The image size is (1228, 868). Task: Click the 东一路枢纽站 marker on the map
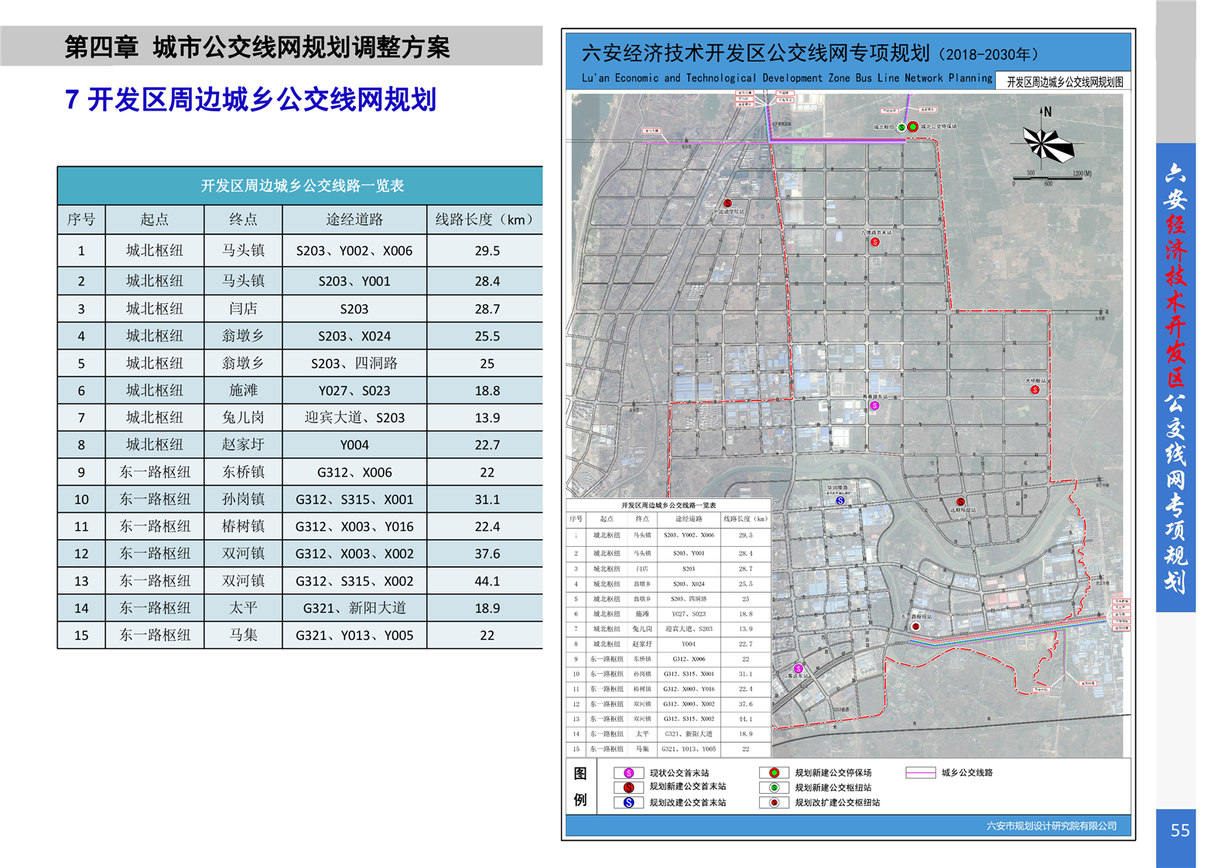pyautogui.click(x=915, y=627)
